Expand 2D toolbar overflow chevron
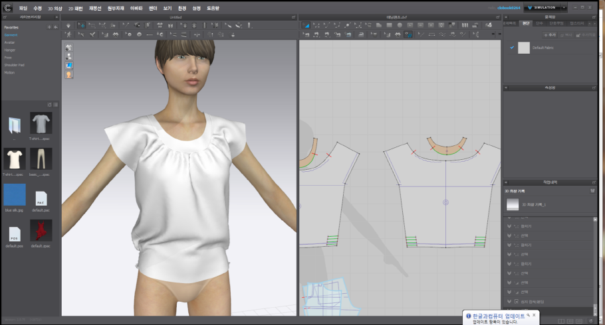Screen dimensions: 605x325 point(493,34)
